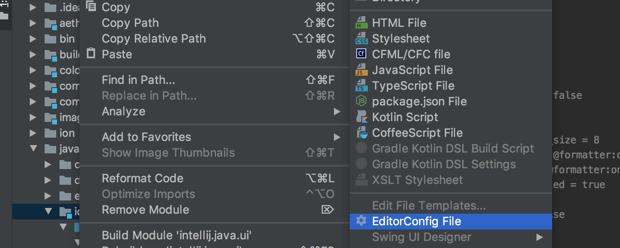Image resolution: width=620 pixels, height=248 pixels.
Task: Select the package.json File icon
Action: pos(361,101)
